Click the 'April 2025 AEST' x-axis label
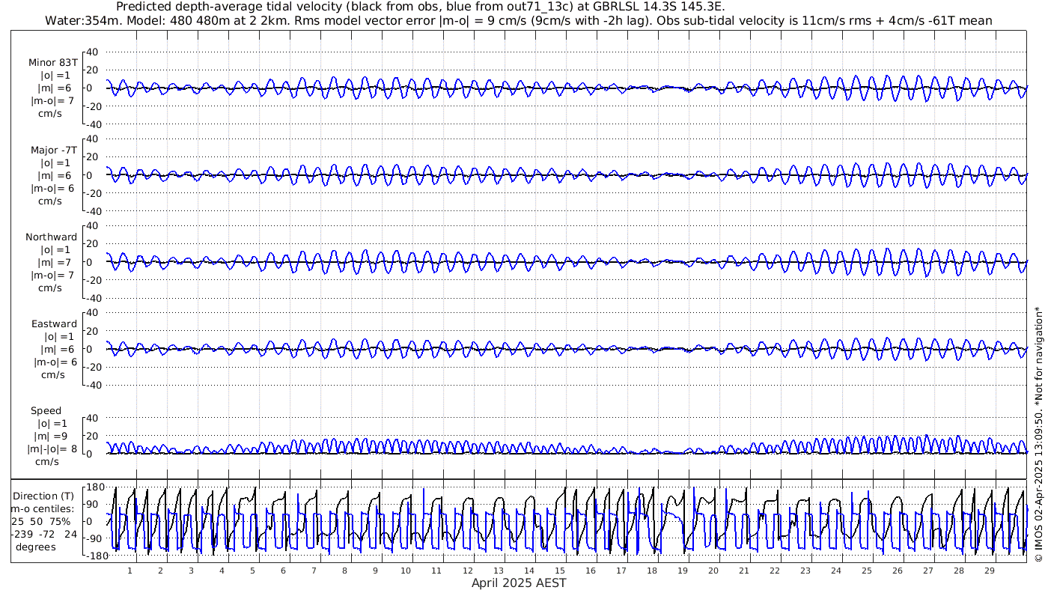Image resolution: width=1048 pixels, height=599 pixels. pyautogui.click(x=519, y=583)
